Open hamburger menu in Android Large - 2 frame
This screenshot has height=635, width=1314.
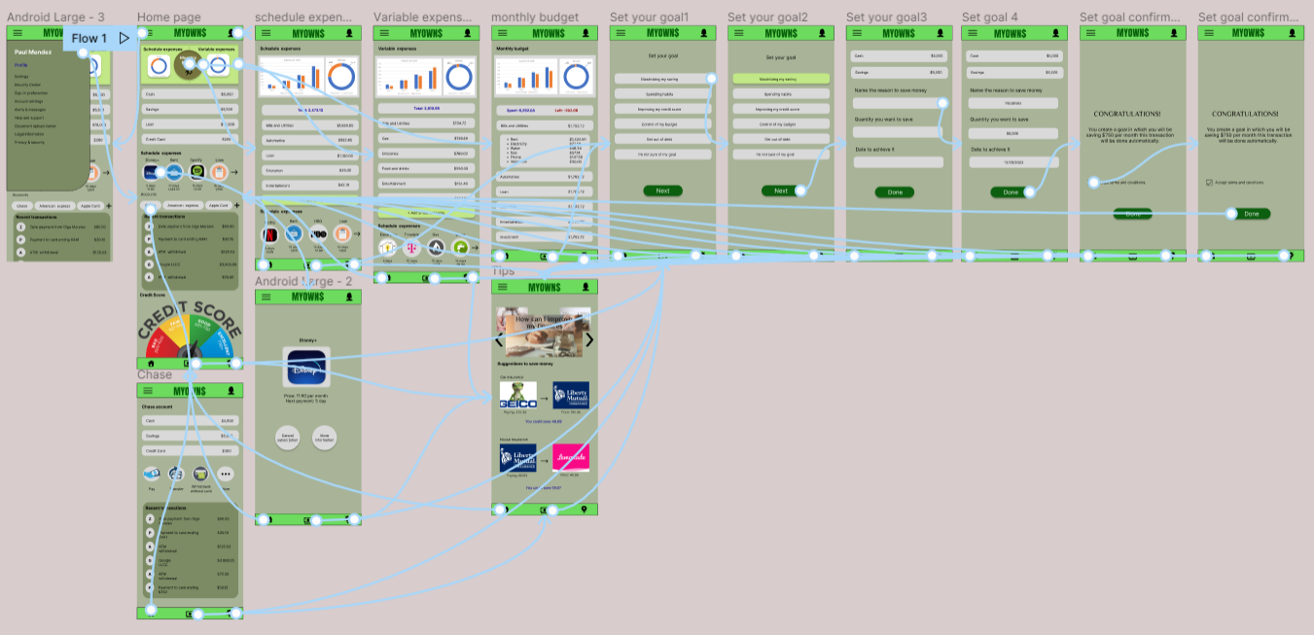coord(265,297)
